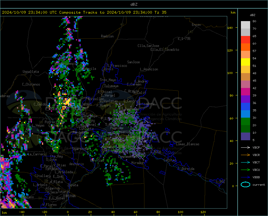Select mauve legend swatch between 45 and 42
The height and width of the screenshot is (216, 268).
245,84
